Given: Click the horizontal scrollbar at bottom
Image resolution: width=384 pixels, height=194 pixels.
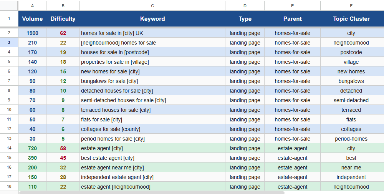Looking at the screenshot, I should tap(152, 193).
